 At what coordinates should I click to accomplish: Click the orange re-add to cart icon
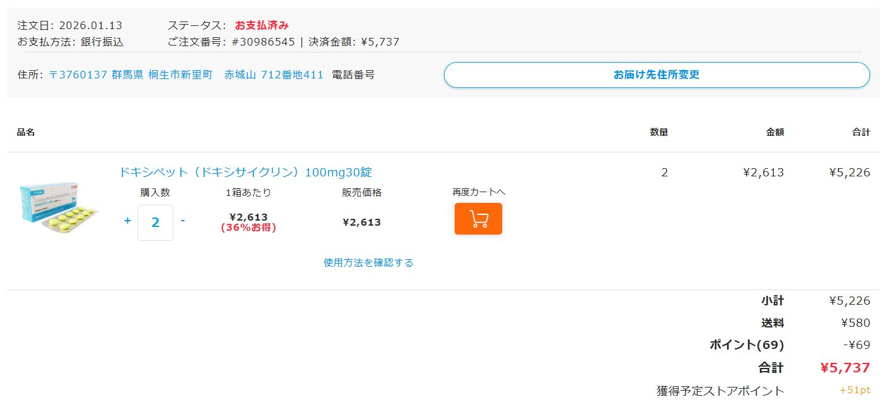[x=478, y=219]
